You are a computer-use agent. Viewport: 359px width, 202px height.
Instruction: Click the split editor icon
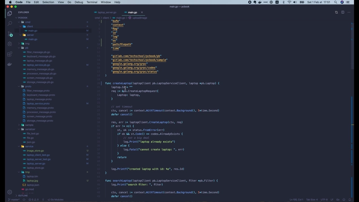point(343,13)
